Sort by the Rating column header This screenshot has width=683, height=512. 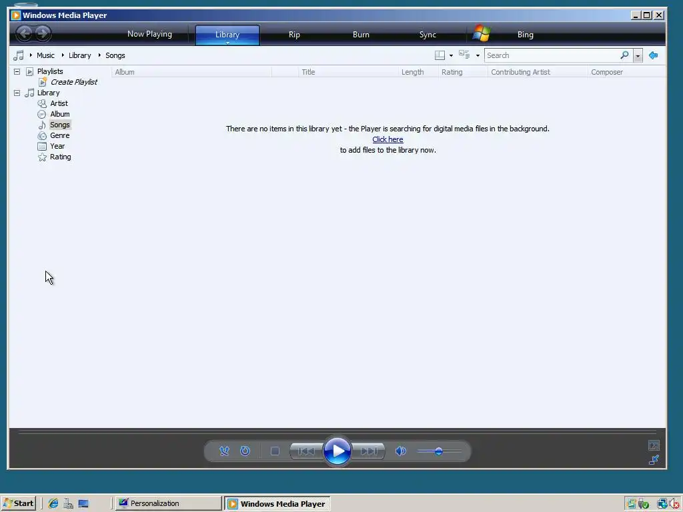(x=463, y=72)
